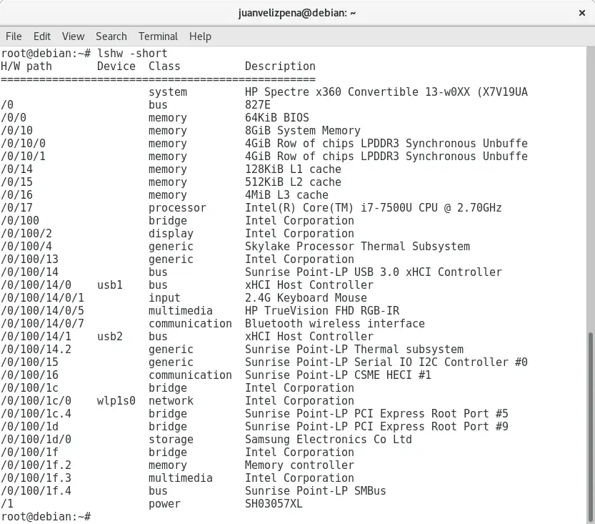Click the last root@debian prompt line

(46, 517)
